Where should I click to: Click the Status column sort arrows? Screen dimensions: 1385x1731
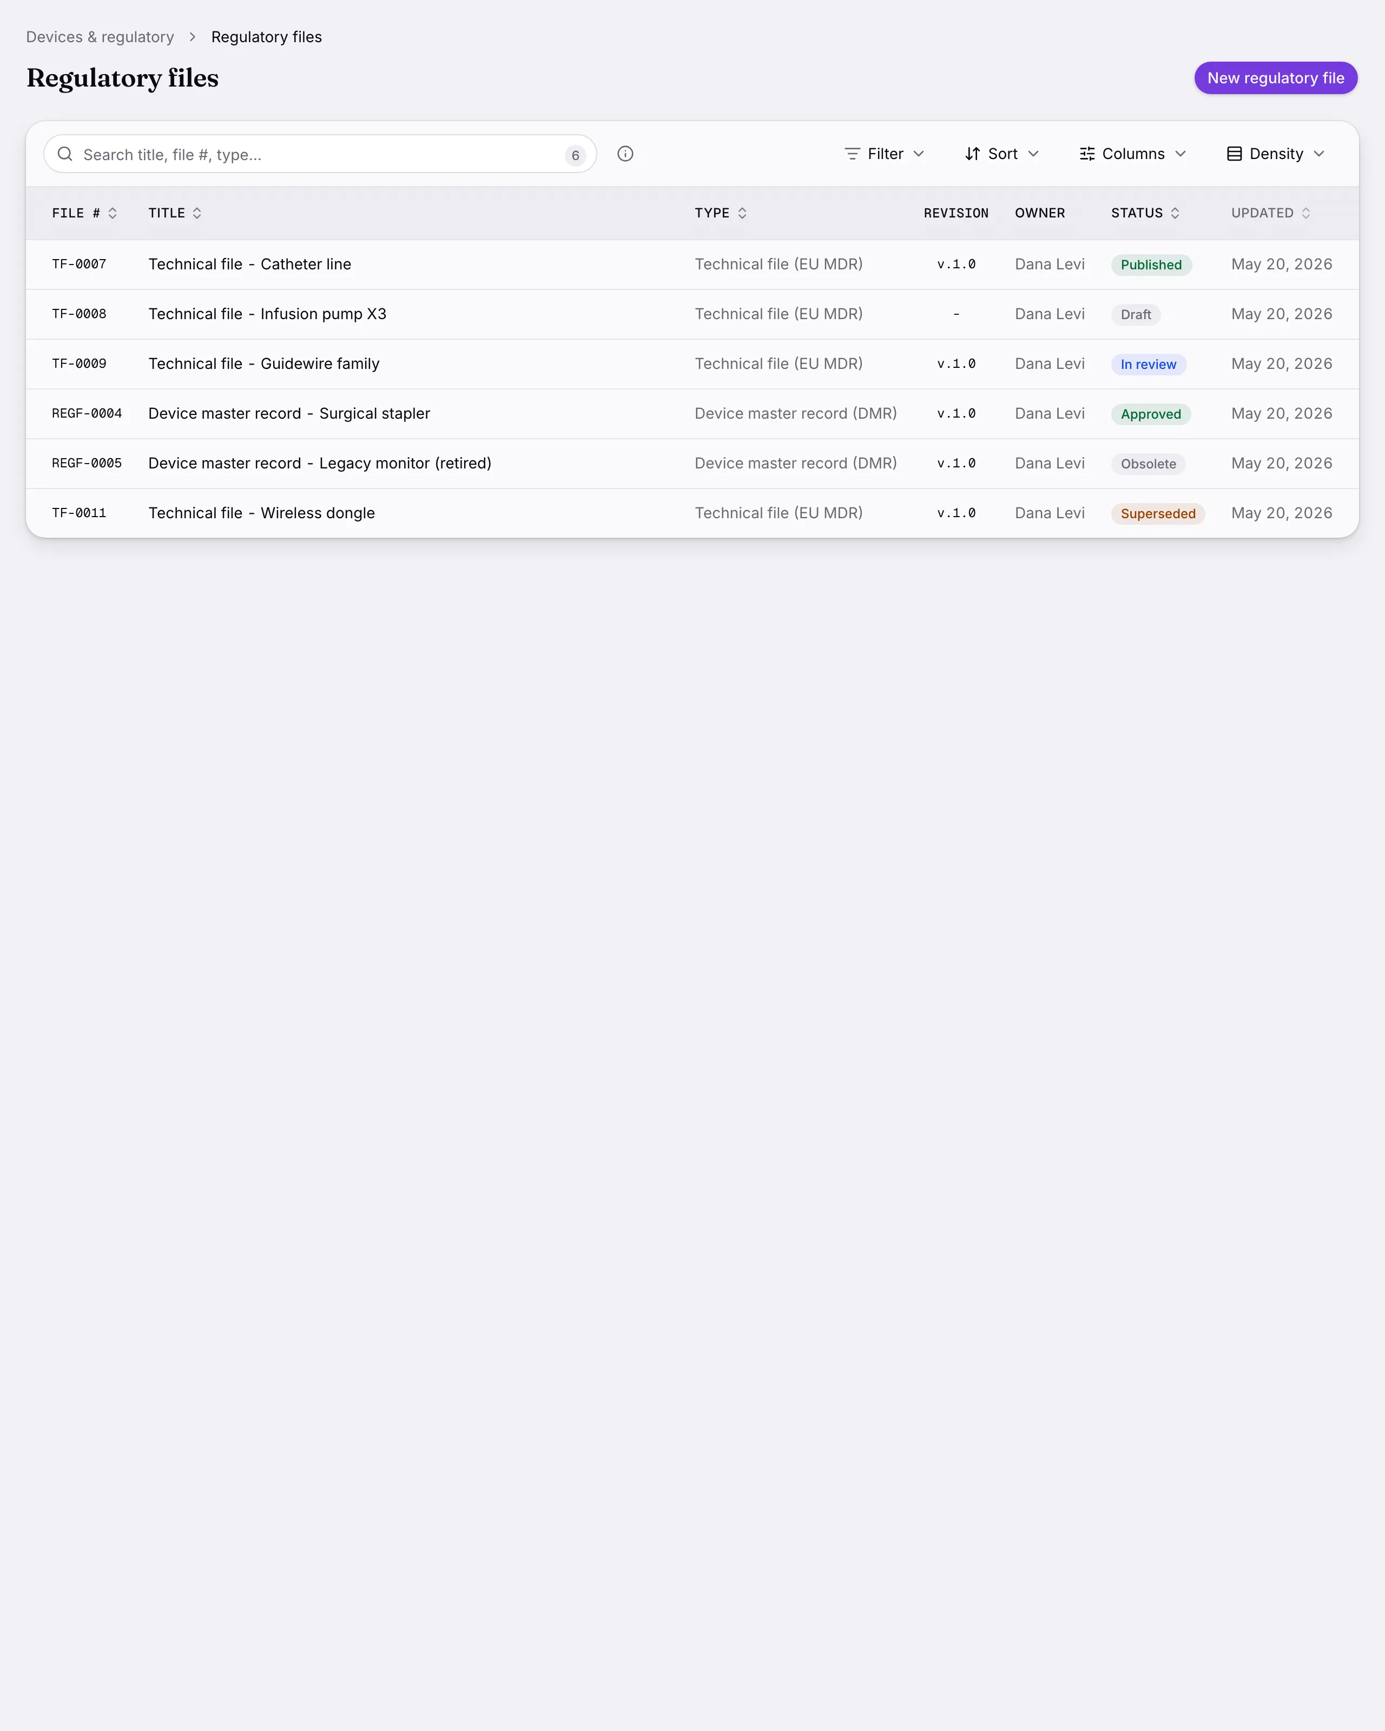point(1175,213)
